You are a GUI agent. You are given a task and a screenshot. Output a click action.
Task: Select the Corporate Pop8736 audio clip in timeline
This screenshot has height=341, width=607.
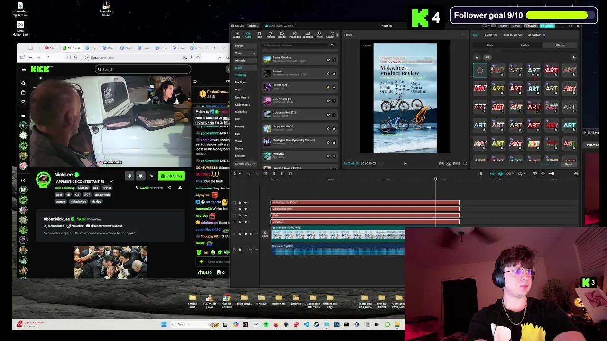338,250
